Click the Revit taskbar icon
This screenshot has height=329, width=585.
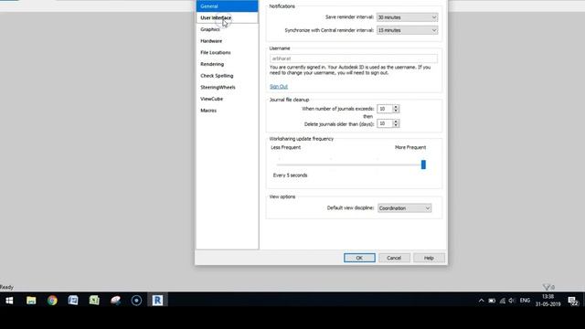157,301
